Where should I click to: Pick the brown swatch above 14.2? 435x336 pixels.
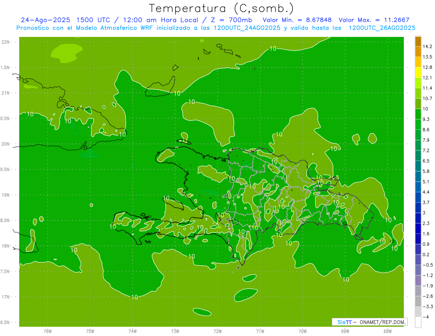coord(418,41)
